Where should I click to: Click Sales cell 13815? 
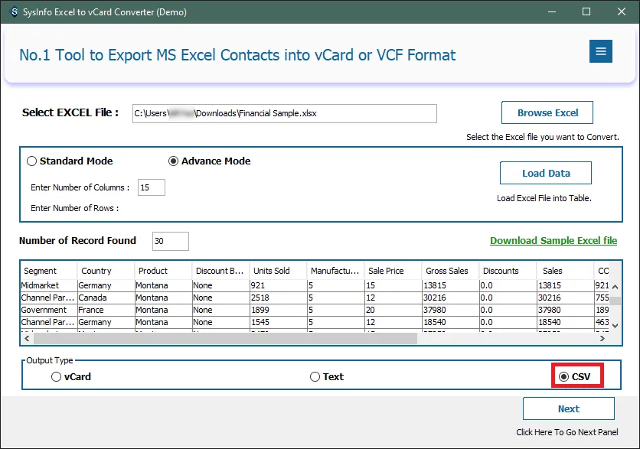pyautogui.click(x=565, y=285)
